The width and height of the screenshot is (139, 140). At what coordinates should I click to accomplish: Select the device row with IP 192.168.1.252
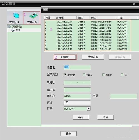(x=88, y=34)
